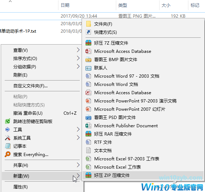Click the Excel 97-2003 工作表 icon
205x192 pixels.
point(88,159)
